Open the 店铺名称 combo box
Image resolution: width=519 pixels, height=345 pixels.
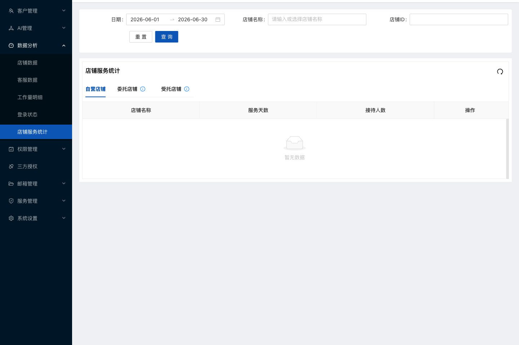tap(317, 19)
